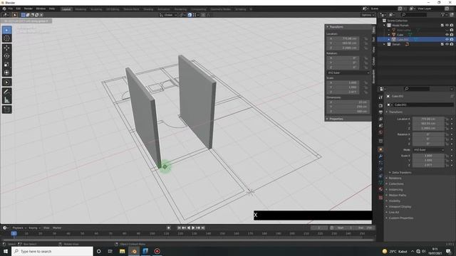Select the Select Box tool
The height and width of the screenshot is (256, 456).
point(7,30)
